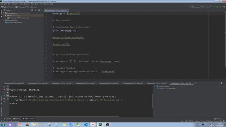Toggle the Favorites side tab
The image size is (226, 127).
[1, 111]
